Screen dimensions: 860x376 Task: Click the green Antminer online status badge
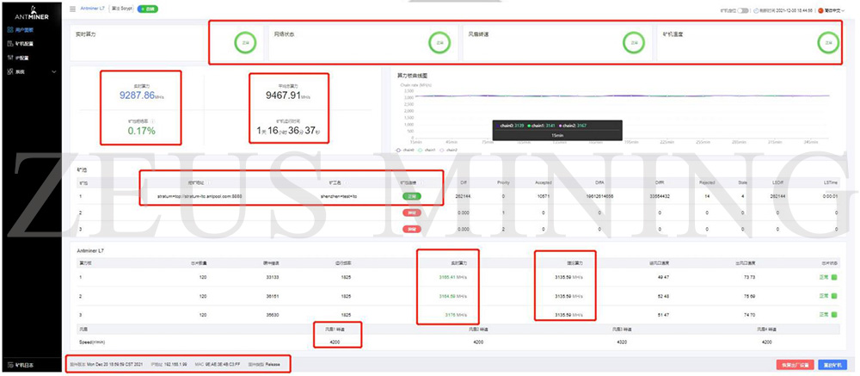147,9
